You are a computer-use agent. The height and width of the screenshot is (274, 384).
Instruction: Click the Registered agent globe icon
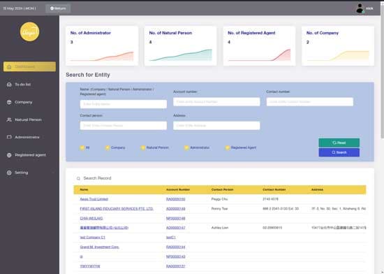9,155
